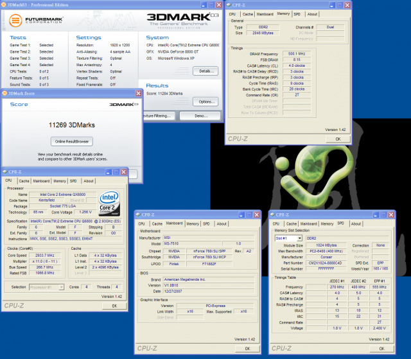
Task: Click the 'PC2-6400 (400 MHz)' bandwidth value
Action: coord(326,251)
